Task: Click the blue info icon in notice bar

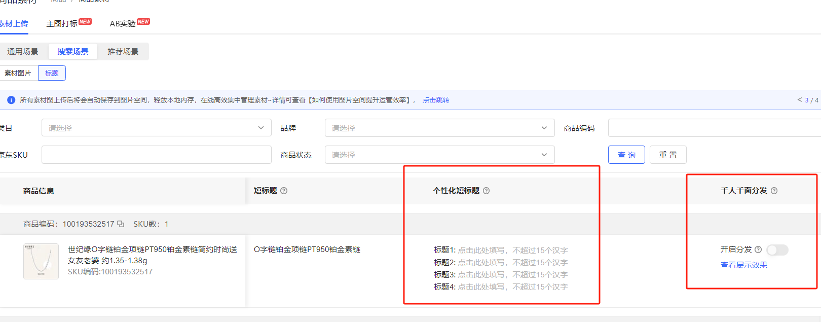Action: click(x=11, y=100)
